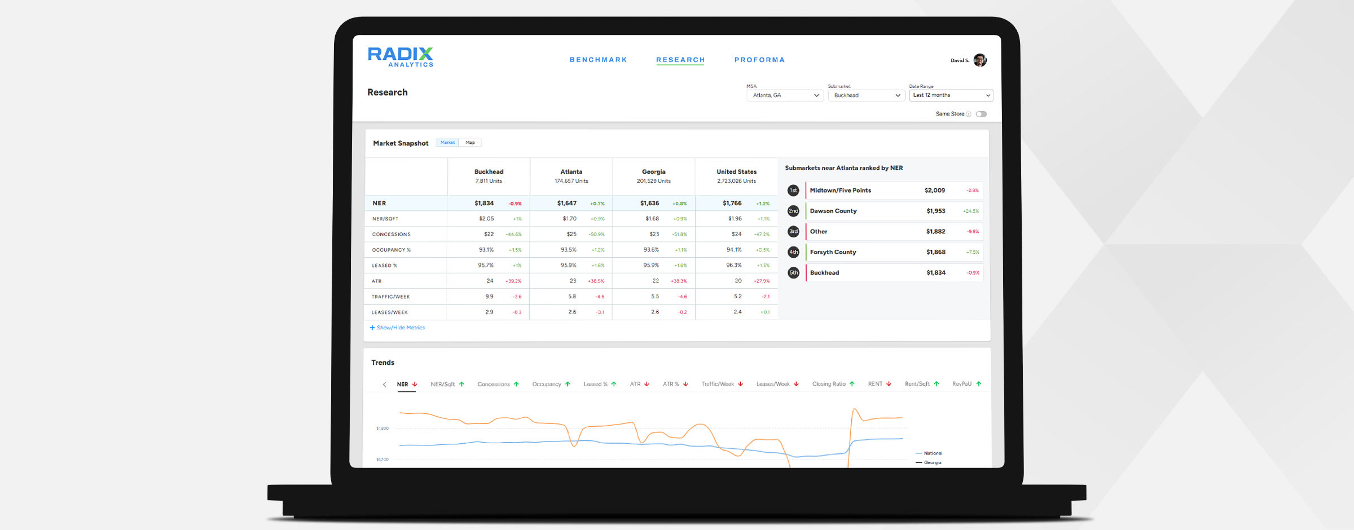
Task: Click the RADIX Analytics logo
Action: [400, 57]
